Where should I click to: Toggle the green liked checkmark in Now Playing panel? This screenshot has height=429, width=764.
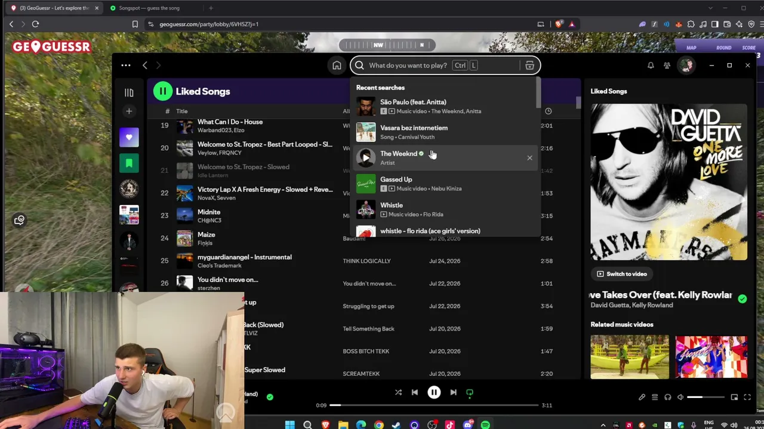point(743,299)
